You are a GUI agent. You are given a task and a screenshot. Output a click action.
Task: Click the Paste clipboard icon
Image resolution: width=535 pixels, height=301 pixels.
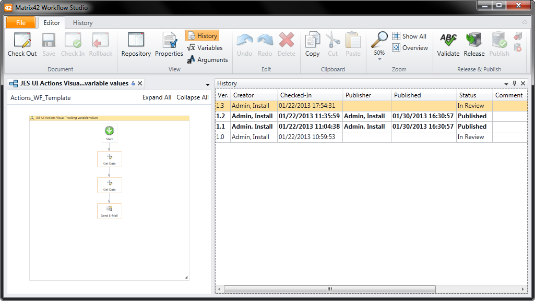[353, 40]
